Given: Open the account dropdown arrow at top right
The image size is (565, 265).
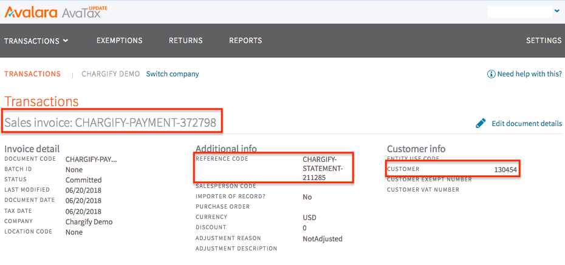Looking at the screenshot, I should coord(557,12).
